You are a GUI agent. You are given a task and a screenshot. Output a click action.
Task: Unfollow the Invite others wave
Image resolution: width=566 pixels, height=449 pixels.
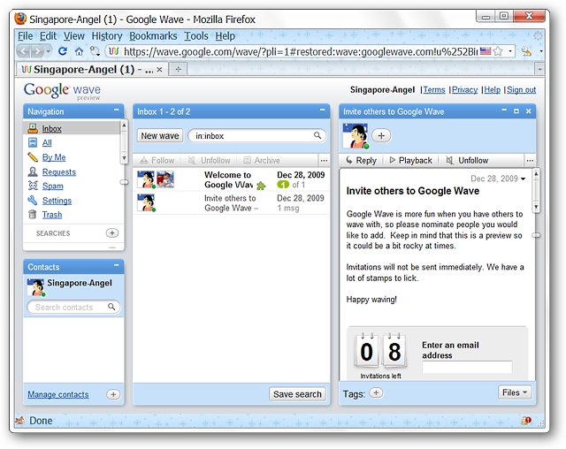467,161
